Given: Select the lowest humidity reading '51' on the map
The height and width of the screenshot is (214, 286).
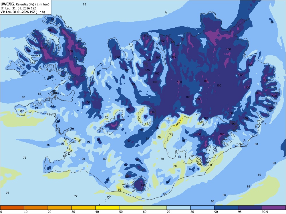Looking at the screenshot, I should click(178, 124).
